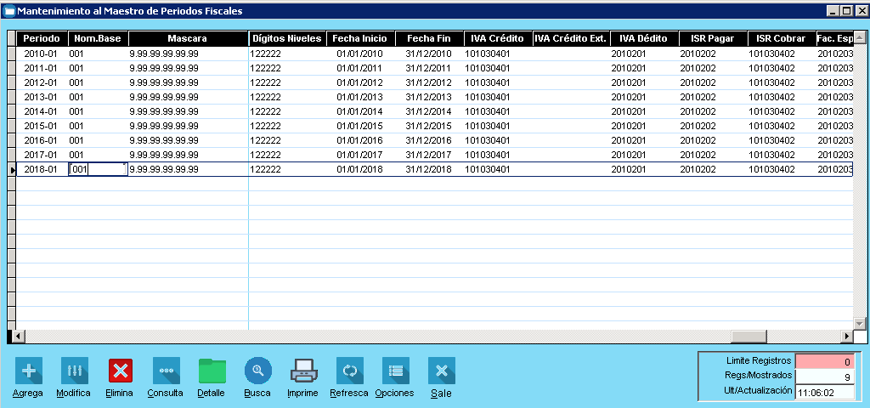The image size is (870, 408).
Task: Click the Limite Registros pink field
Action: (828, 362)
